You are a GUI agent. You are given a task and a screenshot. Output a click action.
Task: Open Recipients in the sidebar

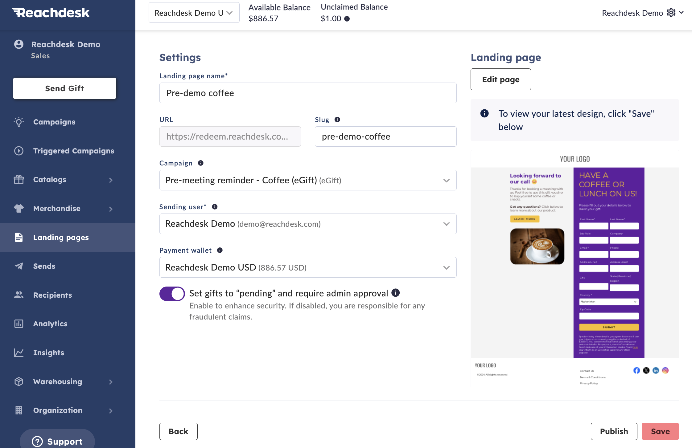68,295
